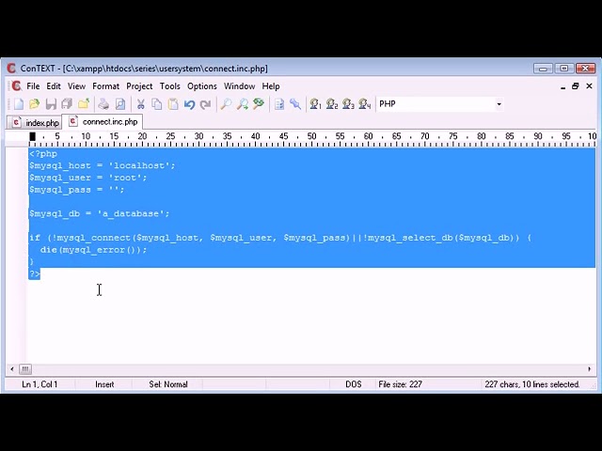Click the $mysql_host = 'localhost' line

[x=103, y=165]
